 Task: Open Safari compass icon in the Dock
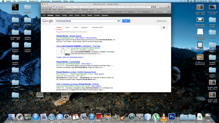52,117
